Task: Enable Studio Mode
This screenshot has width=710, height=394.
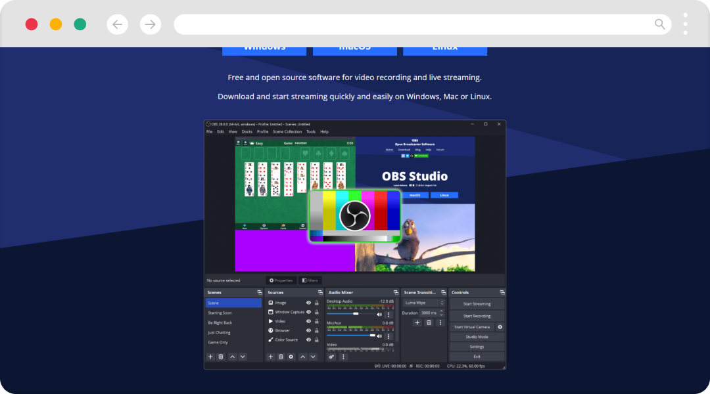Action: [477, 337]
